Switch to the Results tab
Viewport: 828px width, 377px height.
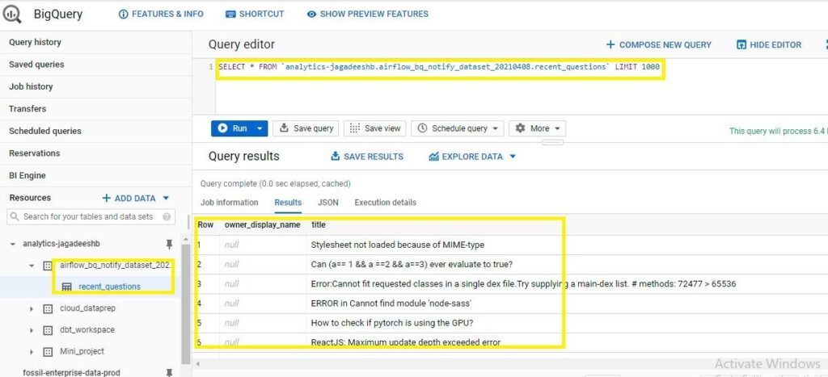[x=288, y=203]
